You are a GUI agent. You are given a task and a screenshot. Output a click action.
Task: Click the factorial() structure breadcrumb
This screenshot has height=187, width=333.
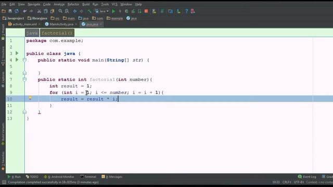(57, 33)
